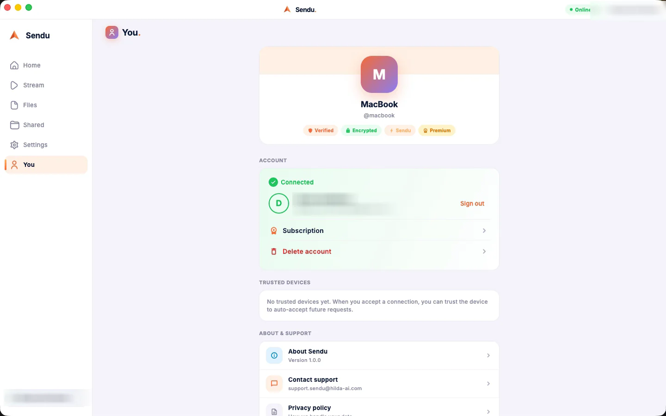
Task: Click the Sendu badge on profile card
Action: (400, 130)
